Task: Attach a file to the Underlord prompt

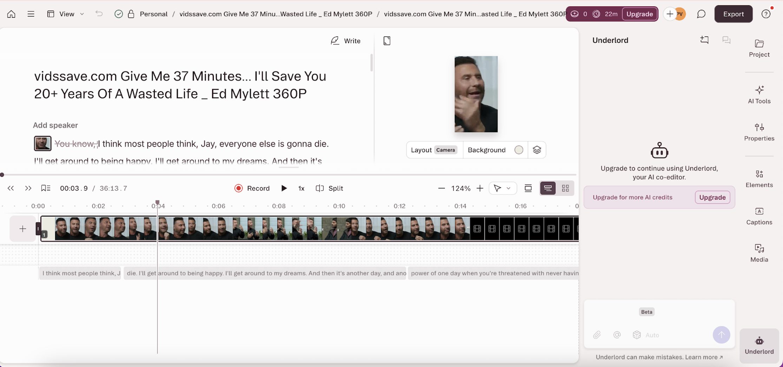Action: (x=597, y=335)
